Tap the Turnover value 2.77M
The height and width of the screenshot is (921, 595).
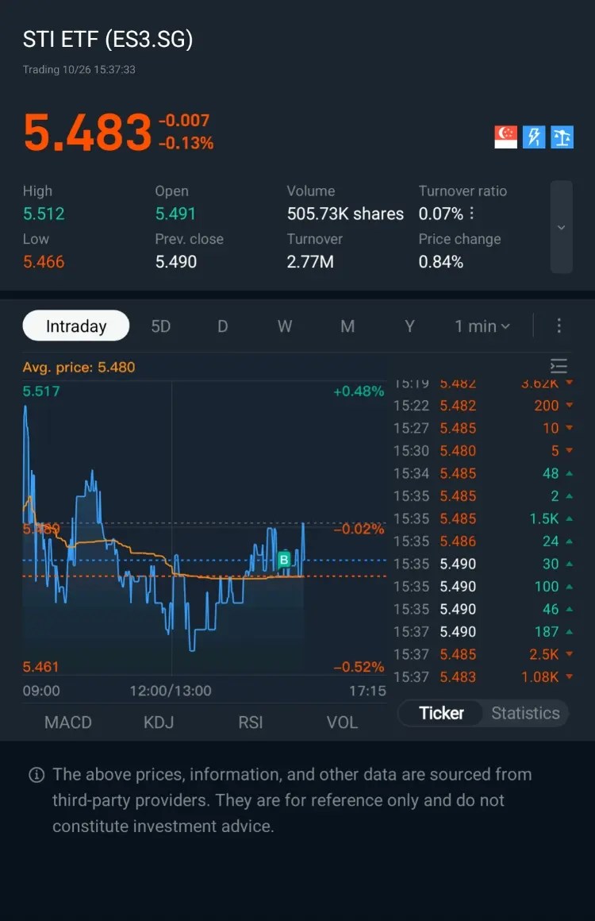(x=310, y=261)
